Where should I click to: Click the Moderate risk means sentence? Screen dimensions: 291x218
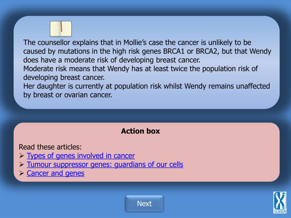point(140,73)
